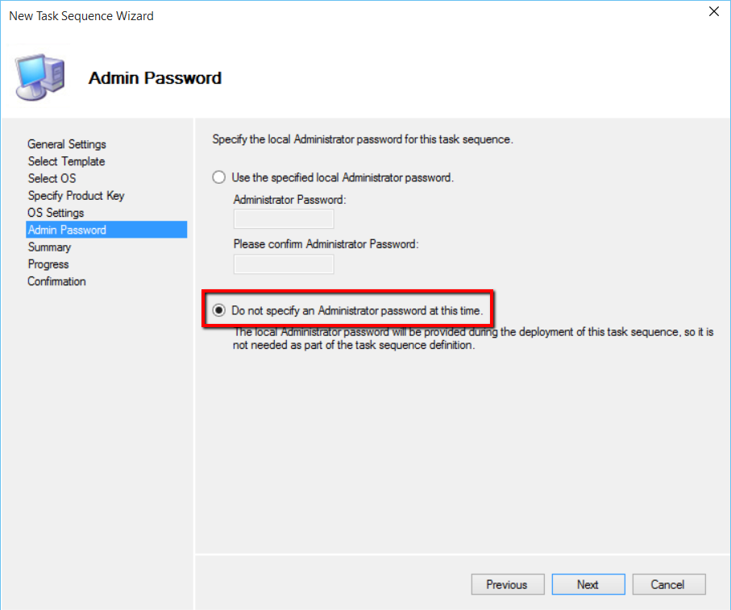Image resolution: width=731 pixels, height=610 pixels.
Task: Select the Admin Password step
Action: tap(67, 230)
